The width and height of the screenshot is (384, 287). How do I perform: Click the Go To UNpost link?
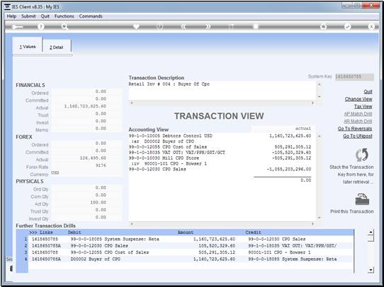[x=358, y=136]
